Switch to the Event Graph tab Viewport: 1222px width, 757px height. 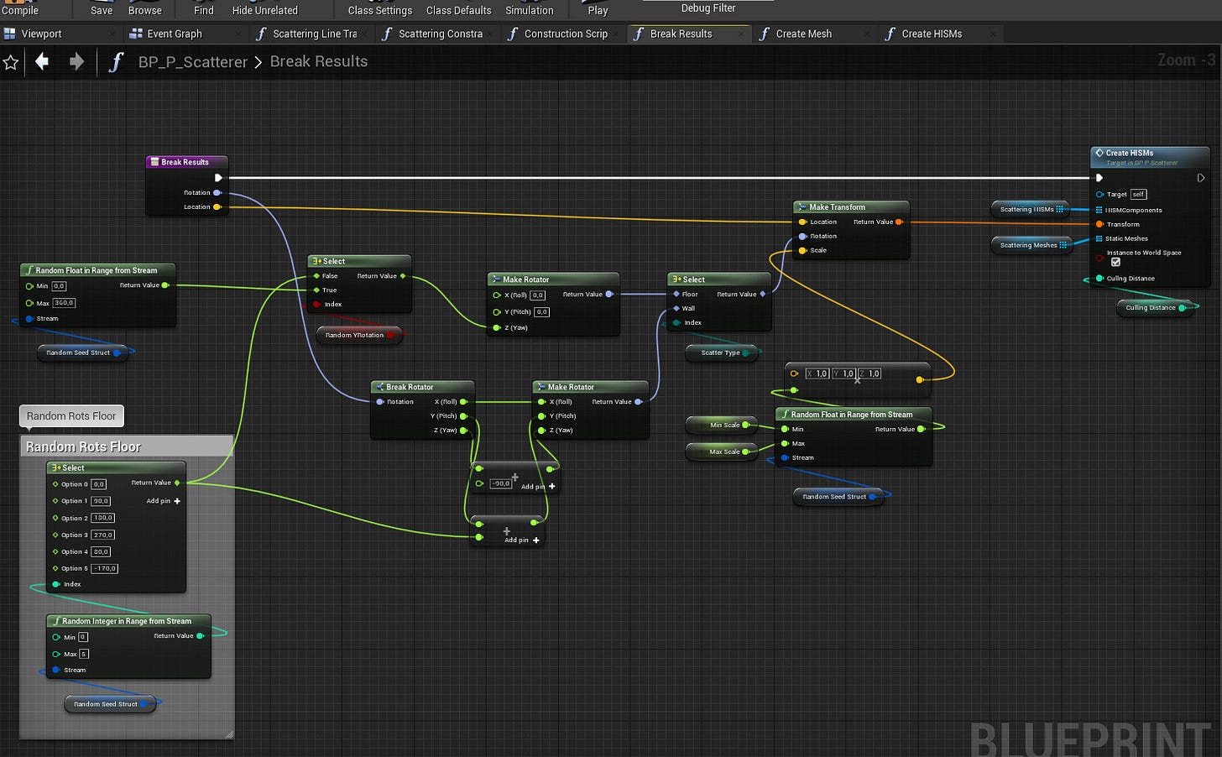coord(175,34)
